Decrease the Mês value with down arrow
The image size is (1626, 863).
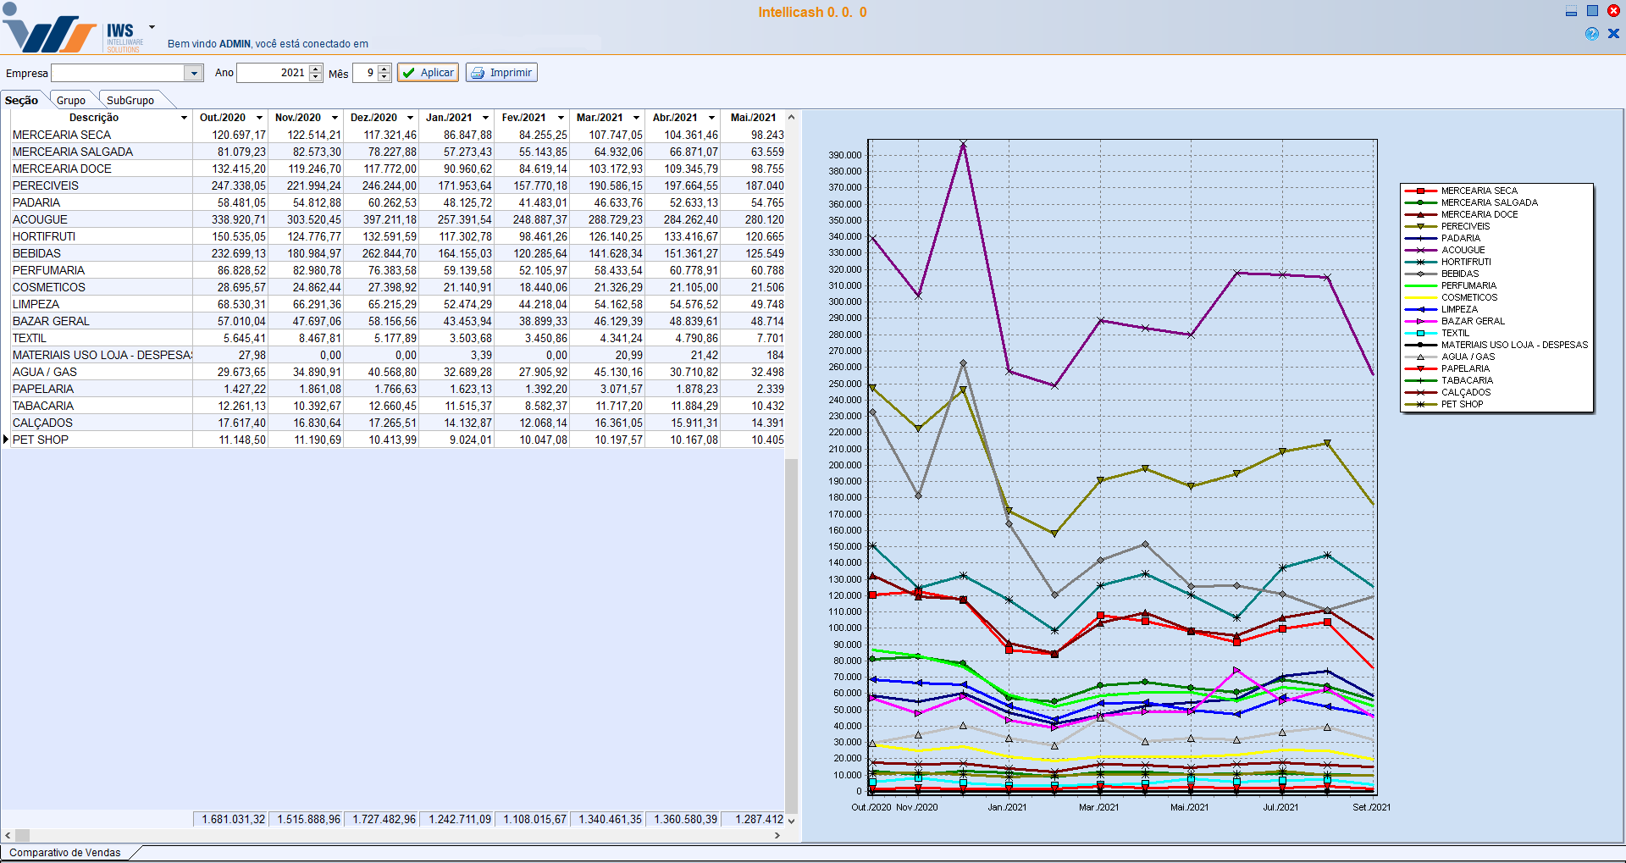pyautogui.click(x=384, y=77)
